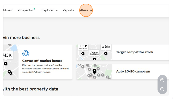Image resolution: width=173 pixels, height=99 pixels.
Task: Click the Prime Mover logo marker
Action: [x=106, y=47]
